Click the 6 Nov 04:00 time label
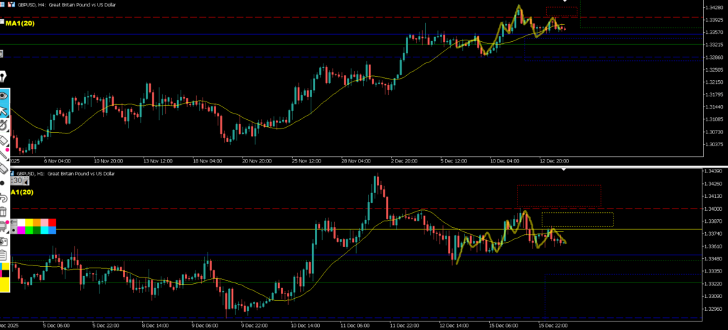The height and width of the screenshot is (330, 728). click(58, 161)
